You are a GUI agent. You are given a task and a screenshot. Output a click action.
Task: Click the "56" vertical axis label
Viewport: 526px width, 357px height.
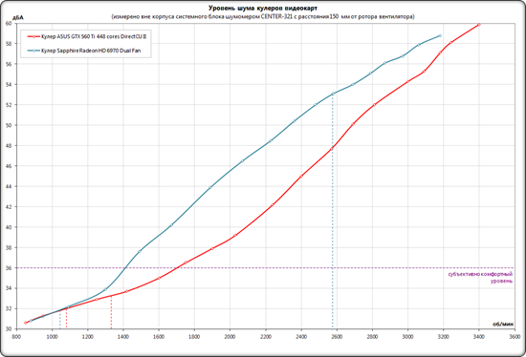click(x=9, y=64)
